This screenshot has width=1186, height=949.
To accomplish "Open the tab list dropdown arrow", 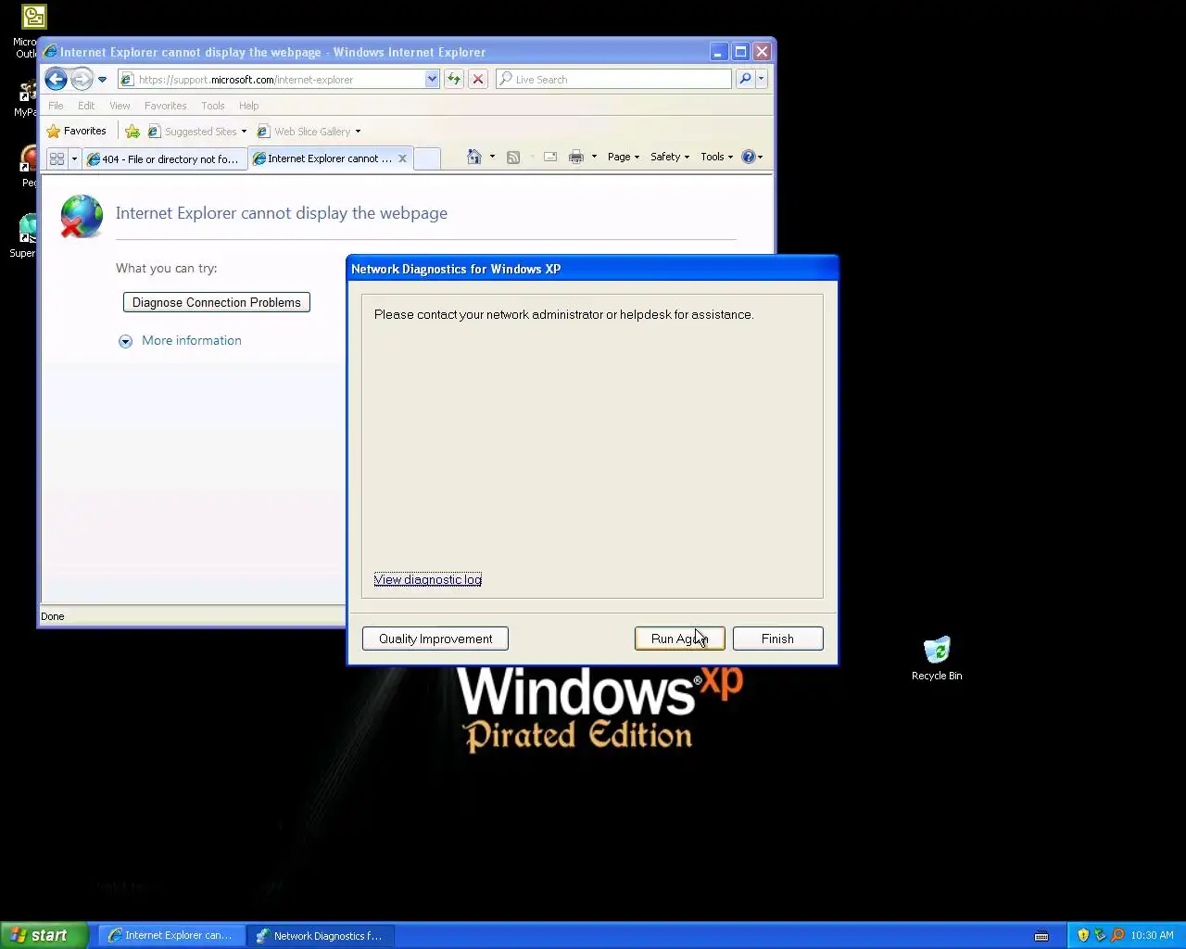I will pyautogui.click(x=74, y=159).
